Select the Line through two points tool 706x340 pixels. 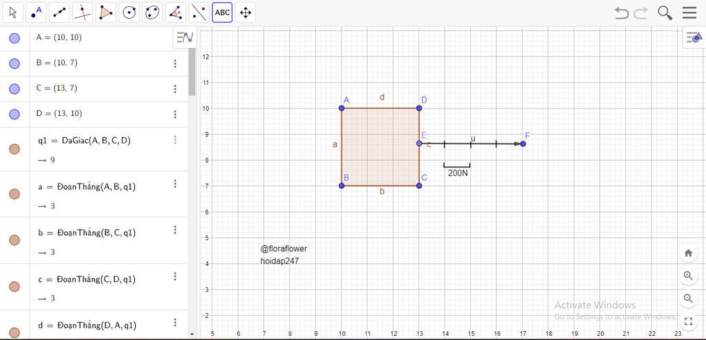pyautogui.click(x=59, y=12)
